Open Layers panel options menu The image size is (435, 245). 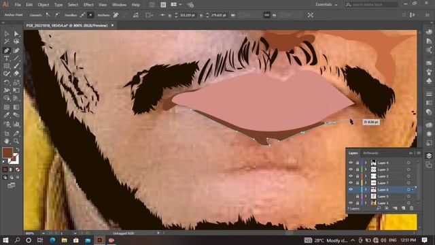click(x=419, y=153)
